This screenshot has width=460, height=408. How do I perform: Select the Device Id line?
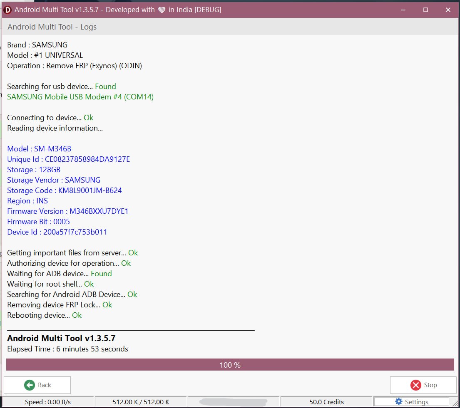pos(57,232)
